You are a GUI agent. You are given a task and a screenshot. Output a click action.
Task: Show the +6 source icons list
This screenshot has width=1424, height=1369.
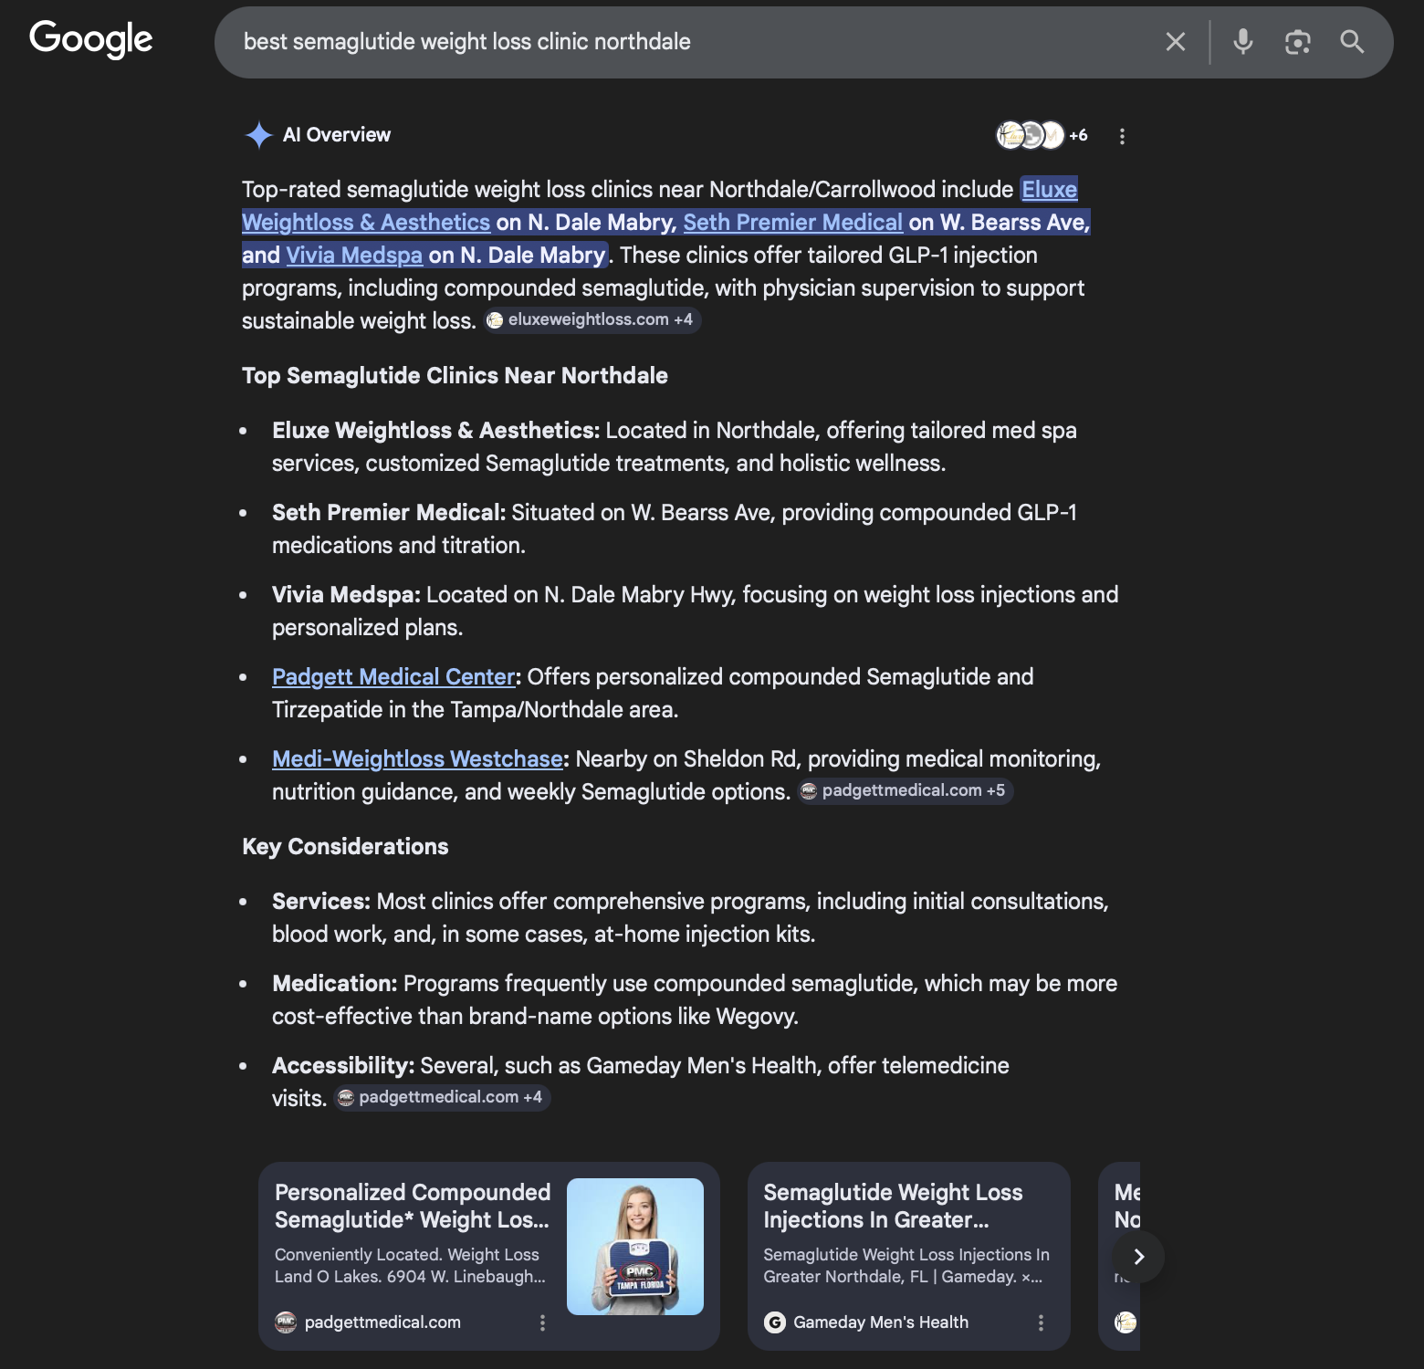pos(1042,135)
